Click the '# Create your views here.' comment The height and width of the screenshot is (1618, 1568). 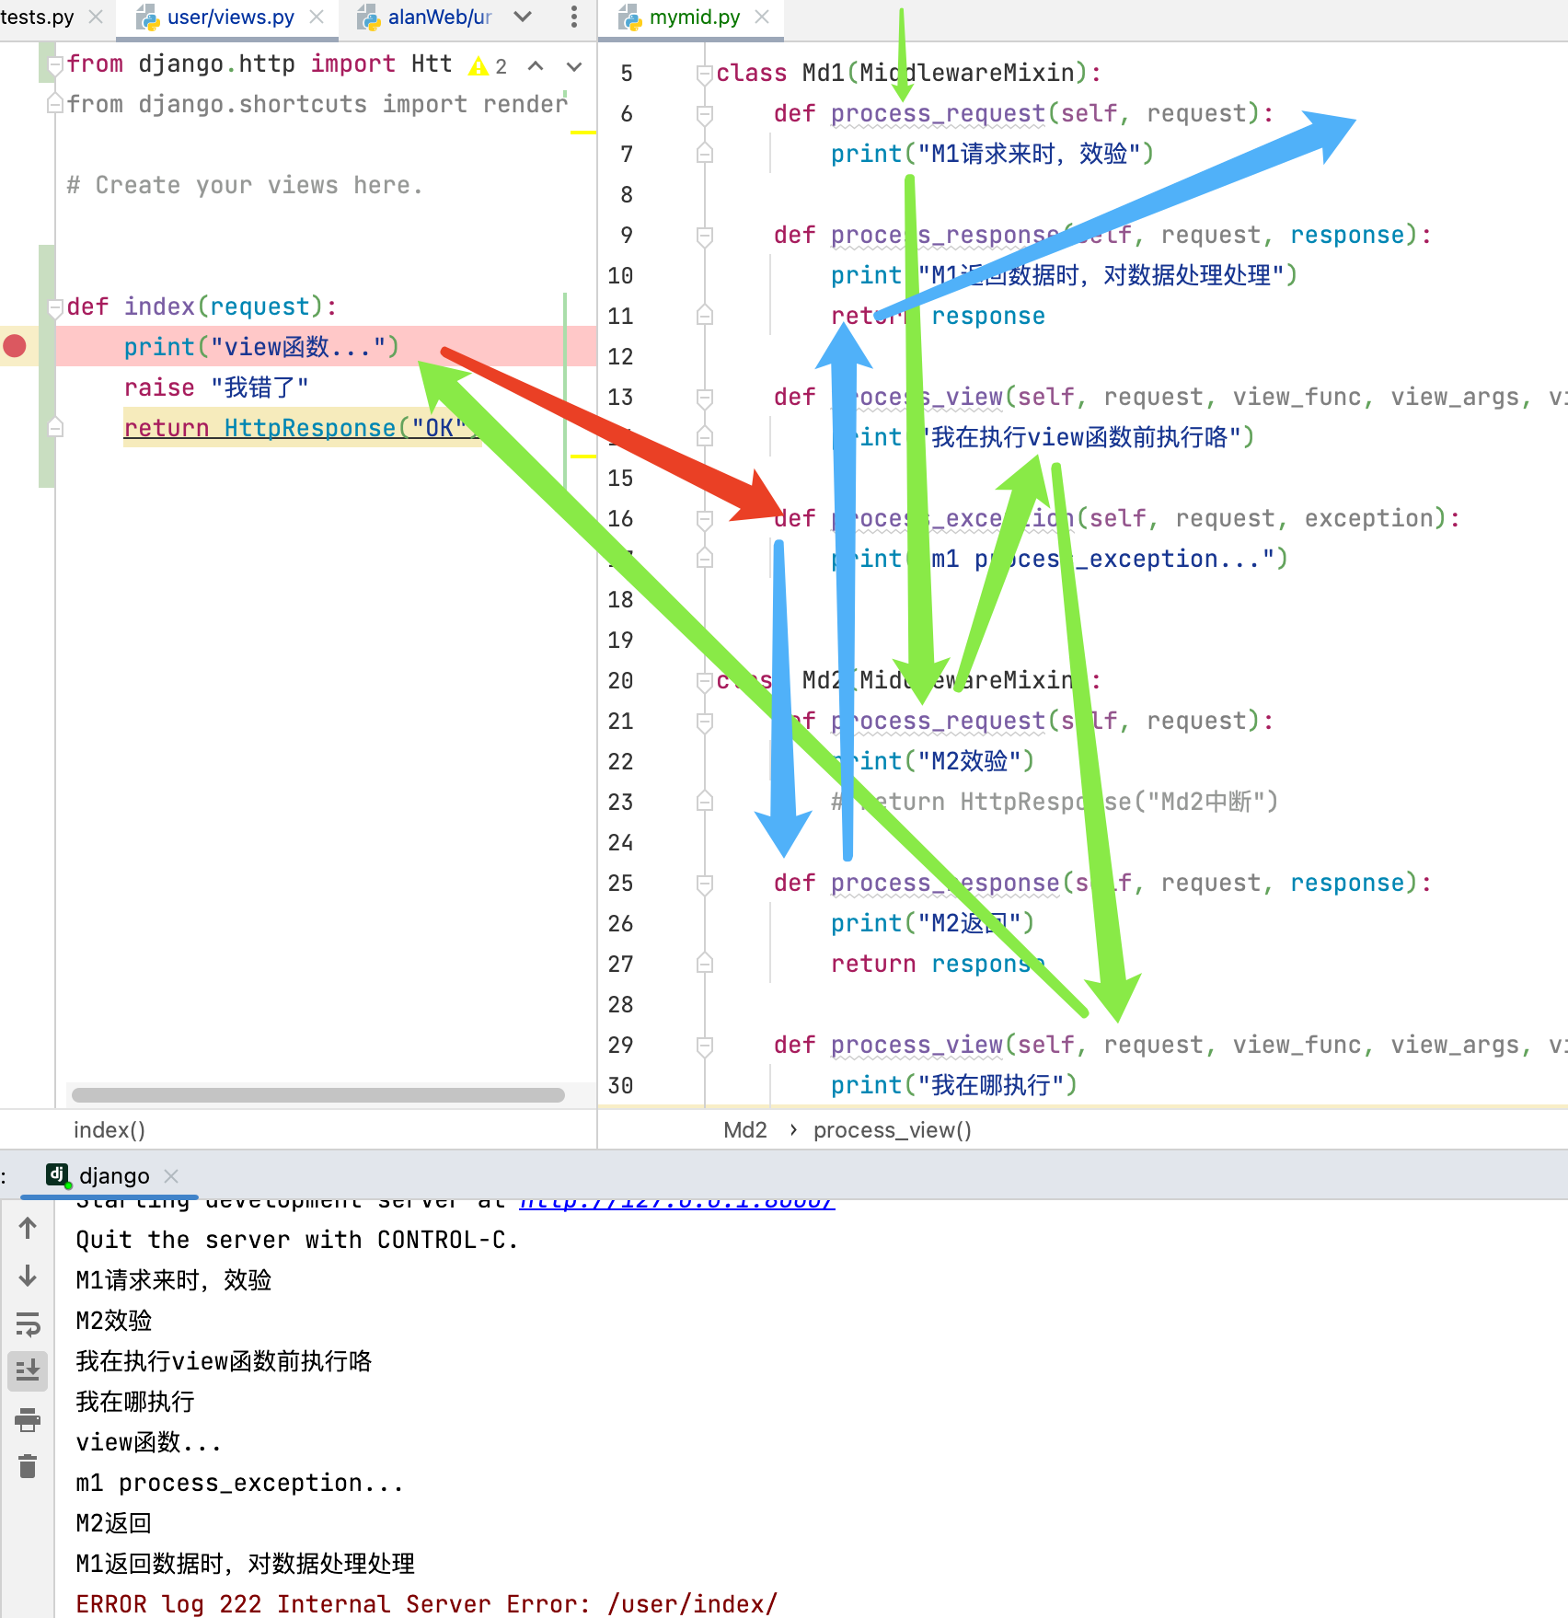[245, 185]
